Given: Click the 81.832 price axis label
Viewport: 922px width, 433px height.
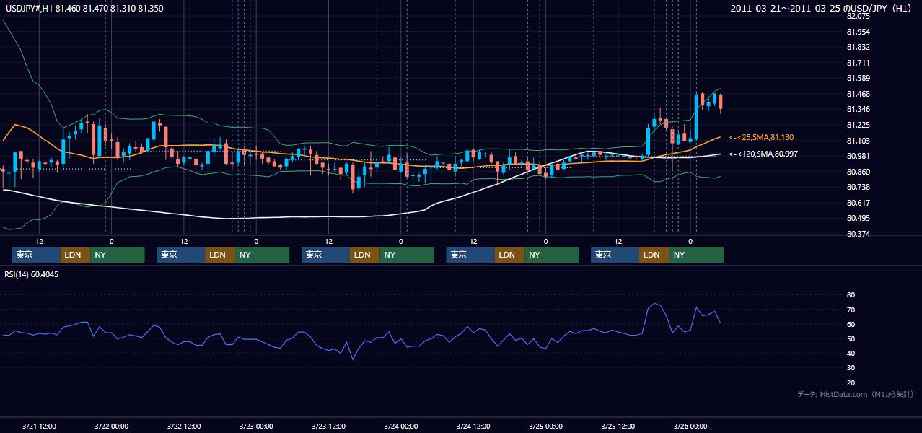Looking at the screenshot, I should [858, 47].
